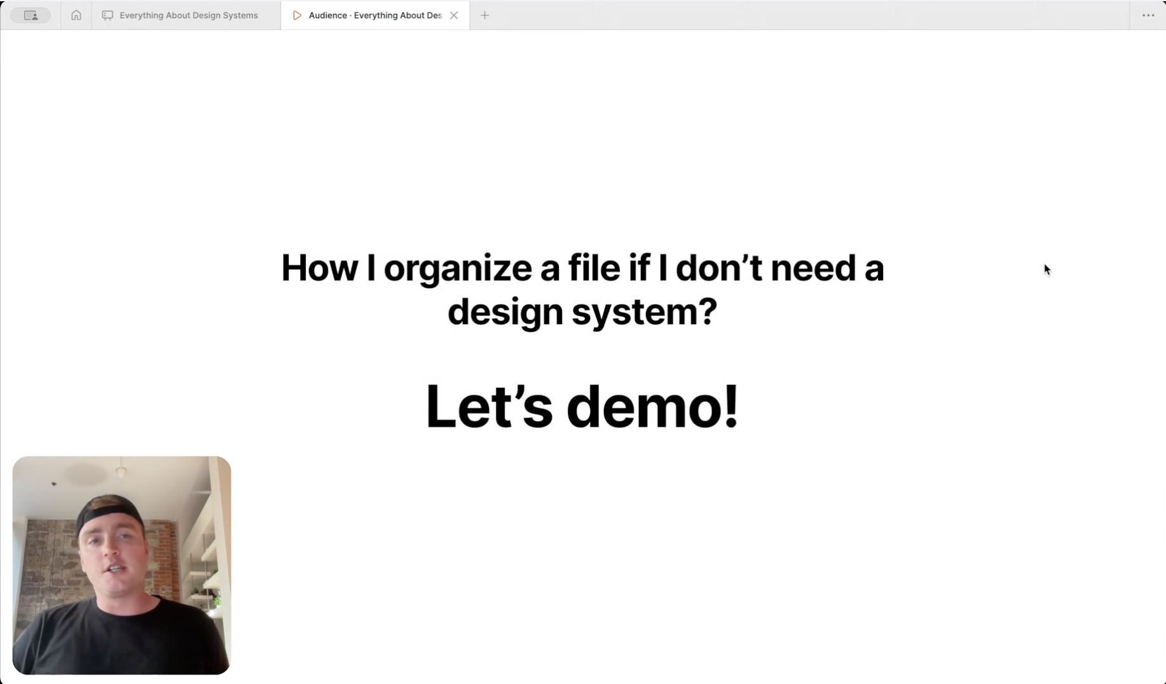The width and height of the screenshot is (1166, 684).
Task: Select the Audience presentation tab
Action: click(375, 15)
